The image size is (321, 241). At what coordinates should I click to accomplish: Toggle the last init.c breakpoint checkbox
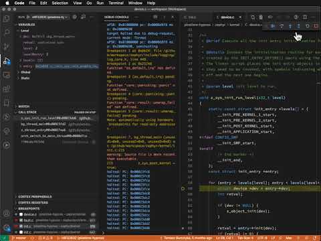(21, 232)
